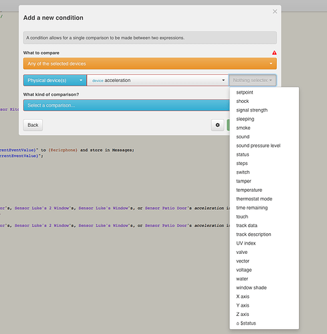The width and height of the screenshot is (327, 334).
Task: Click the Back button
Action: click(x=33, y=125)
